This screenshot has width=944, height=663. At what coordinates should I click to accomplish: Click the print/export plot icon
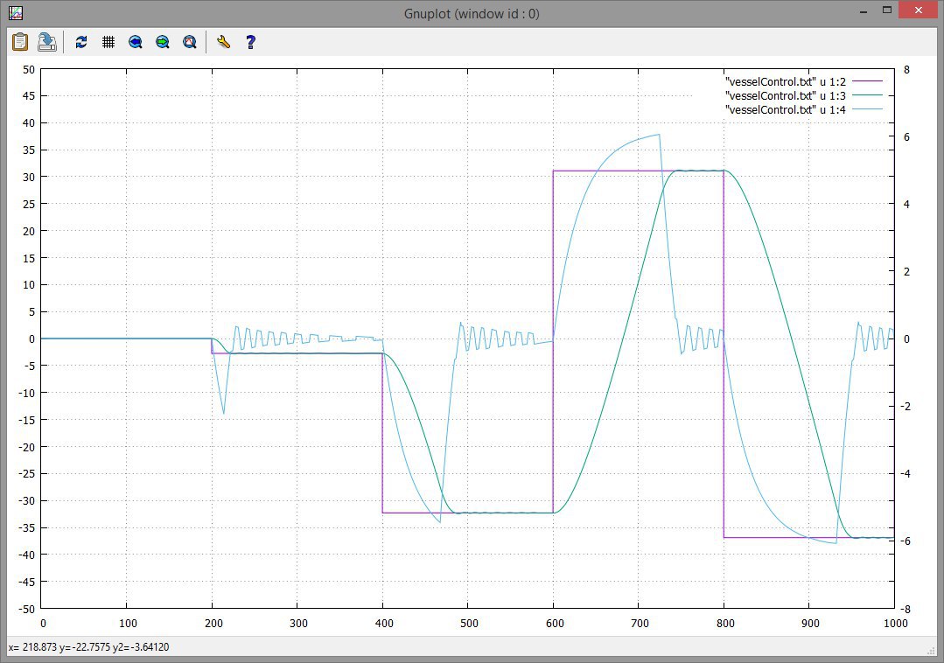pos(47,41)
